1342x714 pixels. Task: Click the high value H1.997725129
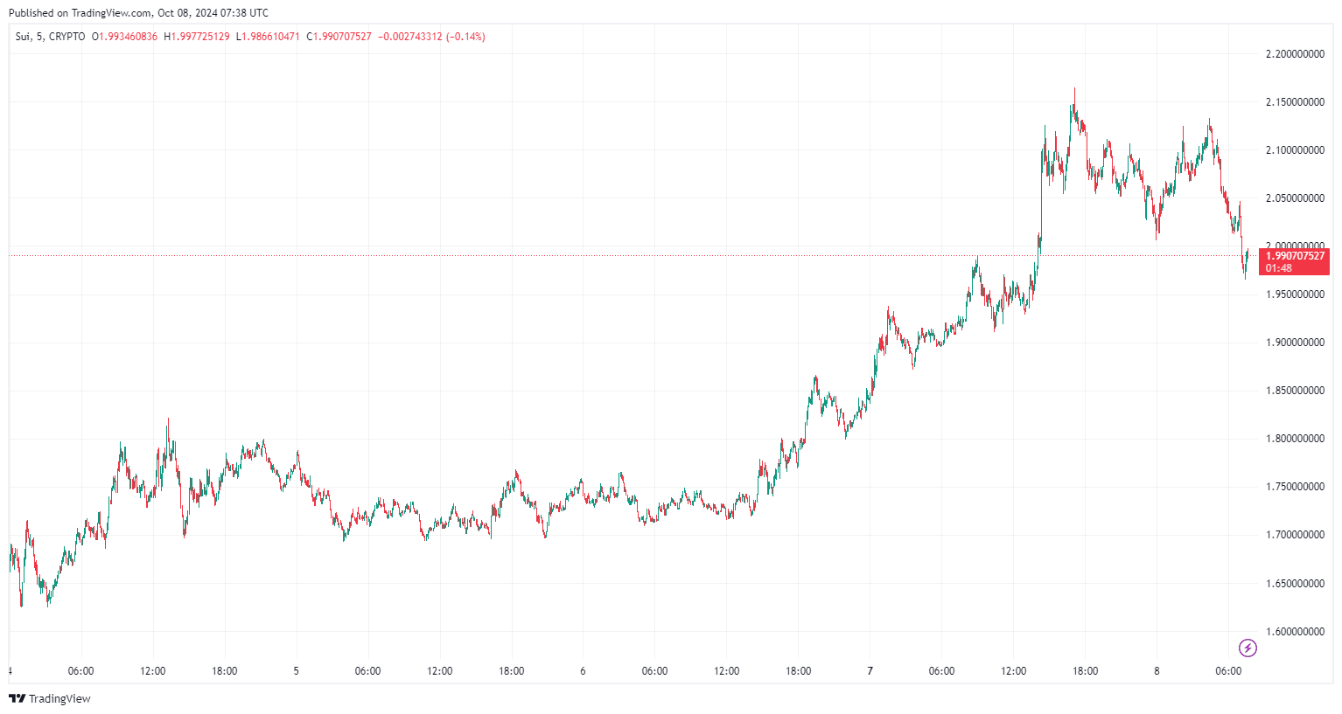tap(197, 37)
